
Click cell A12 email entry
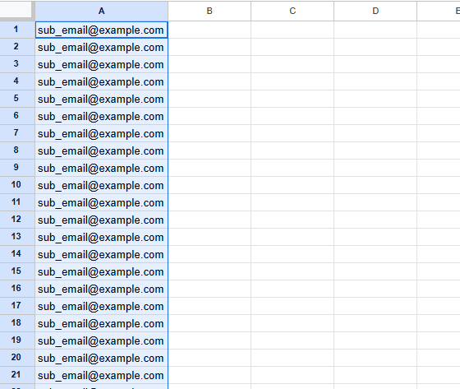tap(102, 220)
